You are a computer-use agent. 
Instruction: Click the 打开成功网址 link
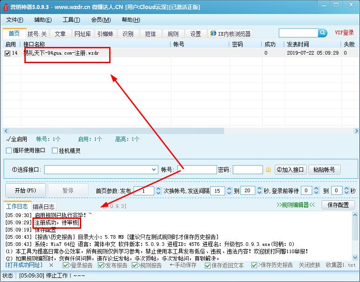coord(24,265)
